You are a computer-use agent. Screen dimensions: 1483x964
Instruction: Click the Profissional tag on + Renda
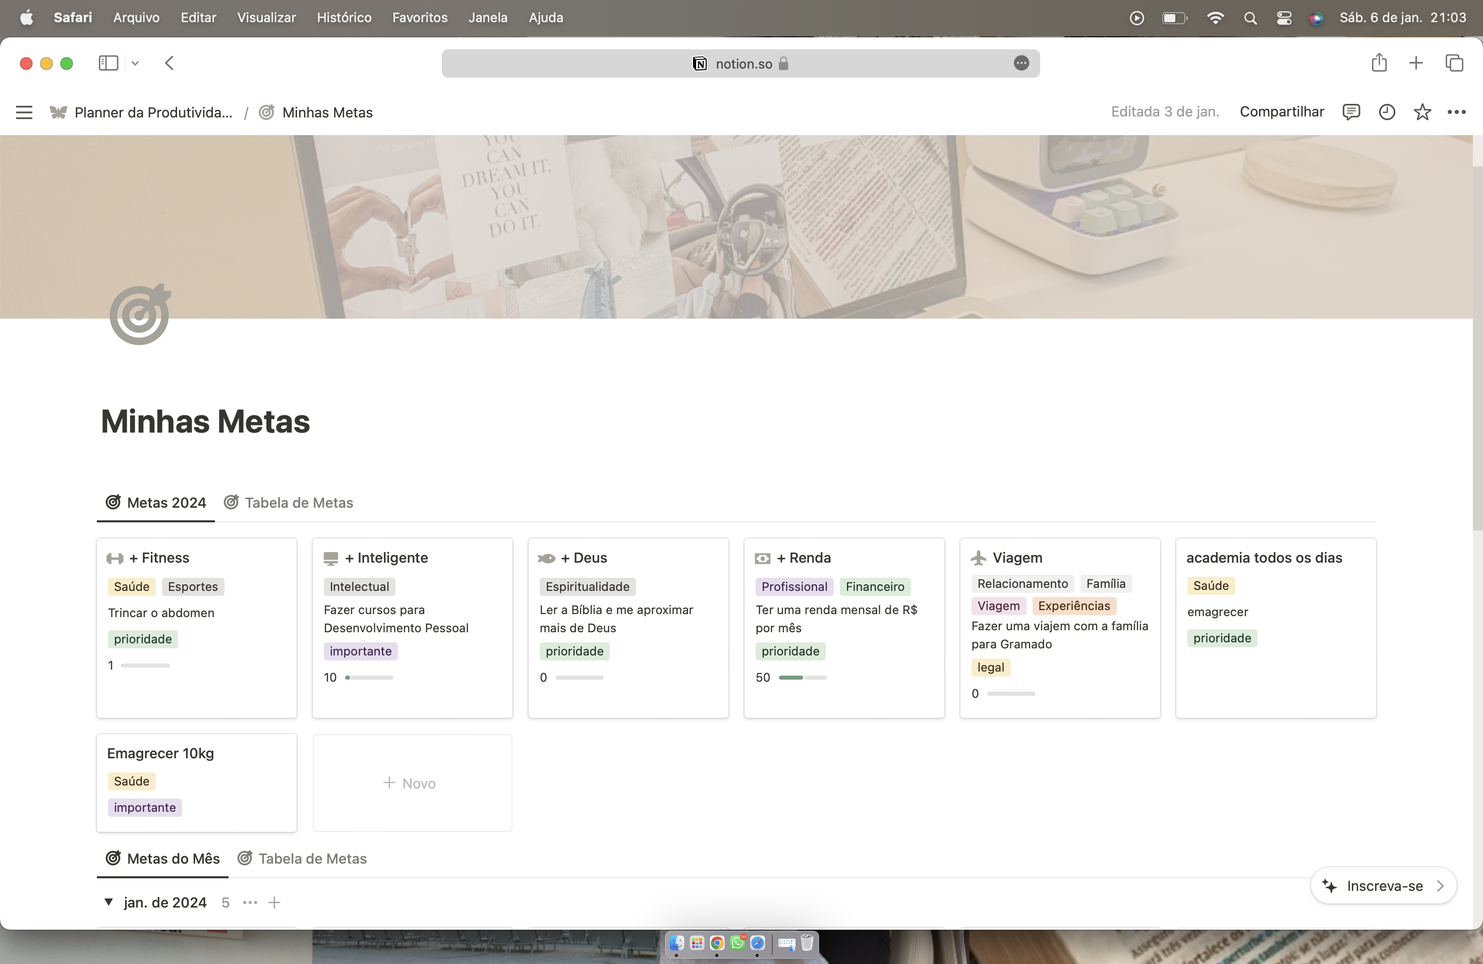pyautogui.click(x=794, y=586)
